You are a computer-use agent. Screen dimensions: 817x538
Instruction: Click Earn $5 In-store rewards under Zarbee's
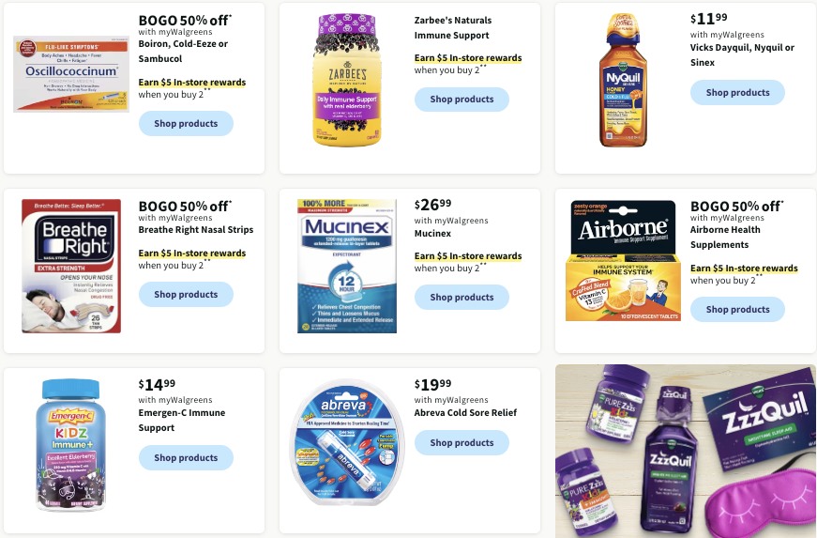click(468, 58)
